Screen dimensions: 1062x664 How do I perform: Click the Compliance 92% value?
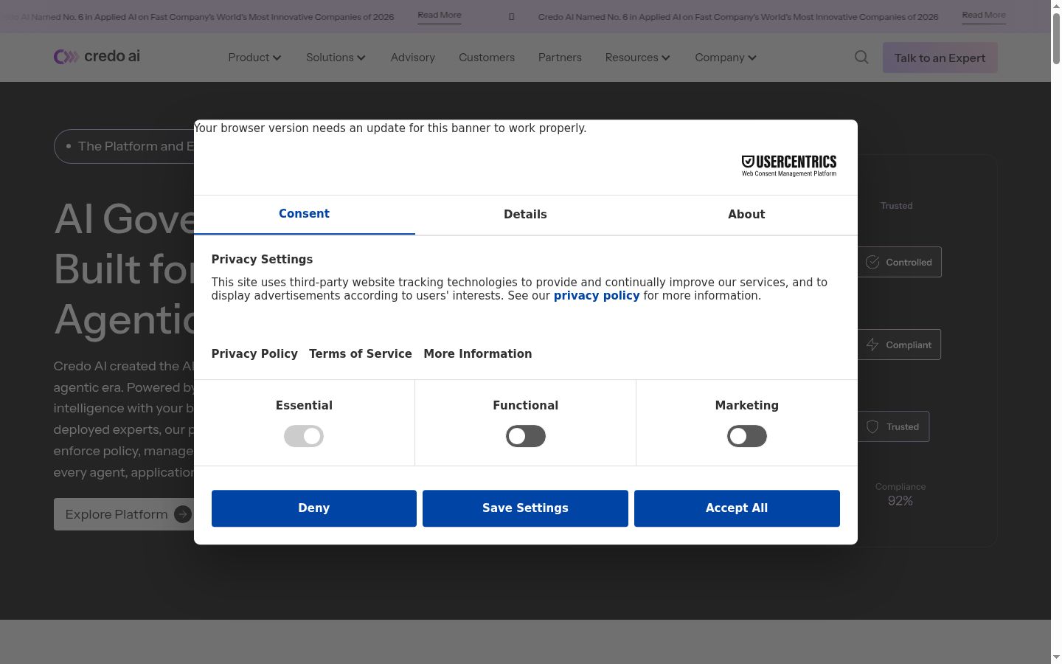(900, 501)
